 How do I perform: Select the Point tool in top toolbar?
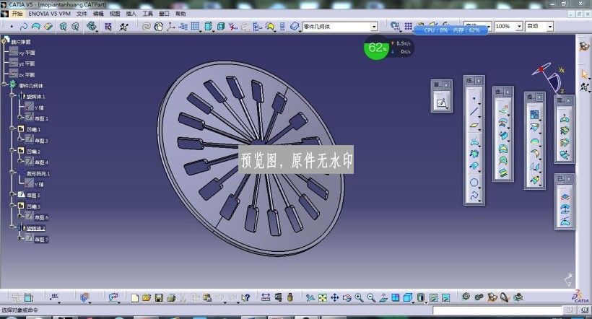pyautogui.click(x=12, y=27)
